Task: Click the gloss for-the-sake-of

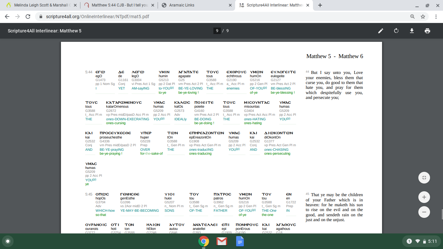Action: tap(151, 153)
